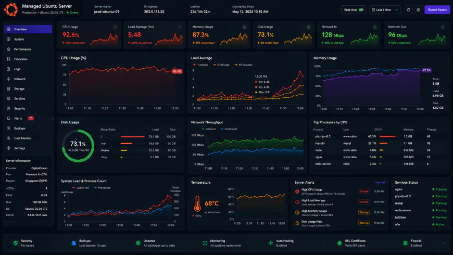Toggle Inbound series in Network Throughput
The width and height of the screenshot is (453, 255).
208,129
